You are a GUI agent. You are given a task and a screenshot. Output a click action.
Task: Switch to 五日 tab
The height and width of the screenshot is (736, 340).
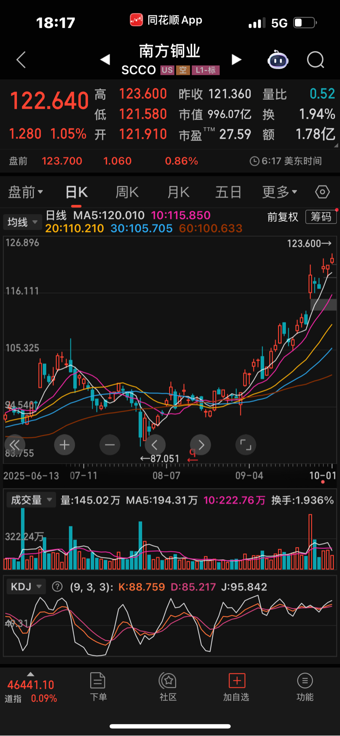[228, 192]
